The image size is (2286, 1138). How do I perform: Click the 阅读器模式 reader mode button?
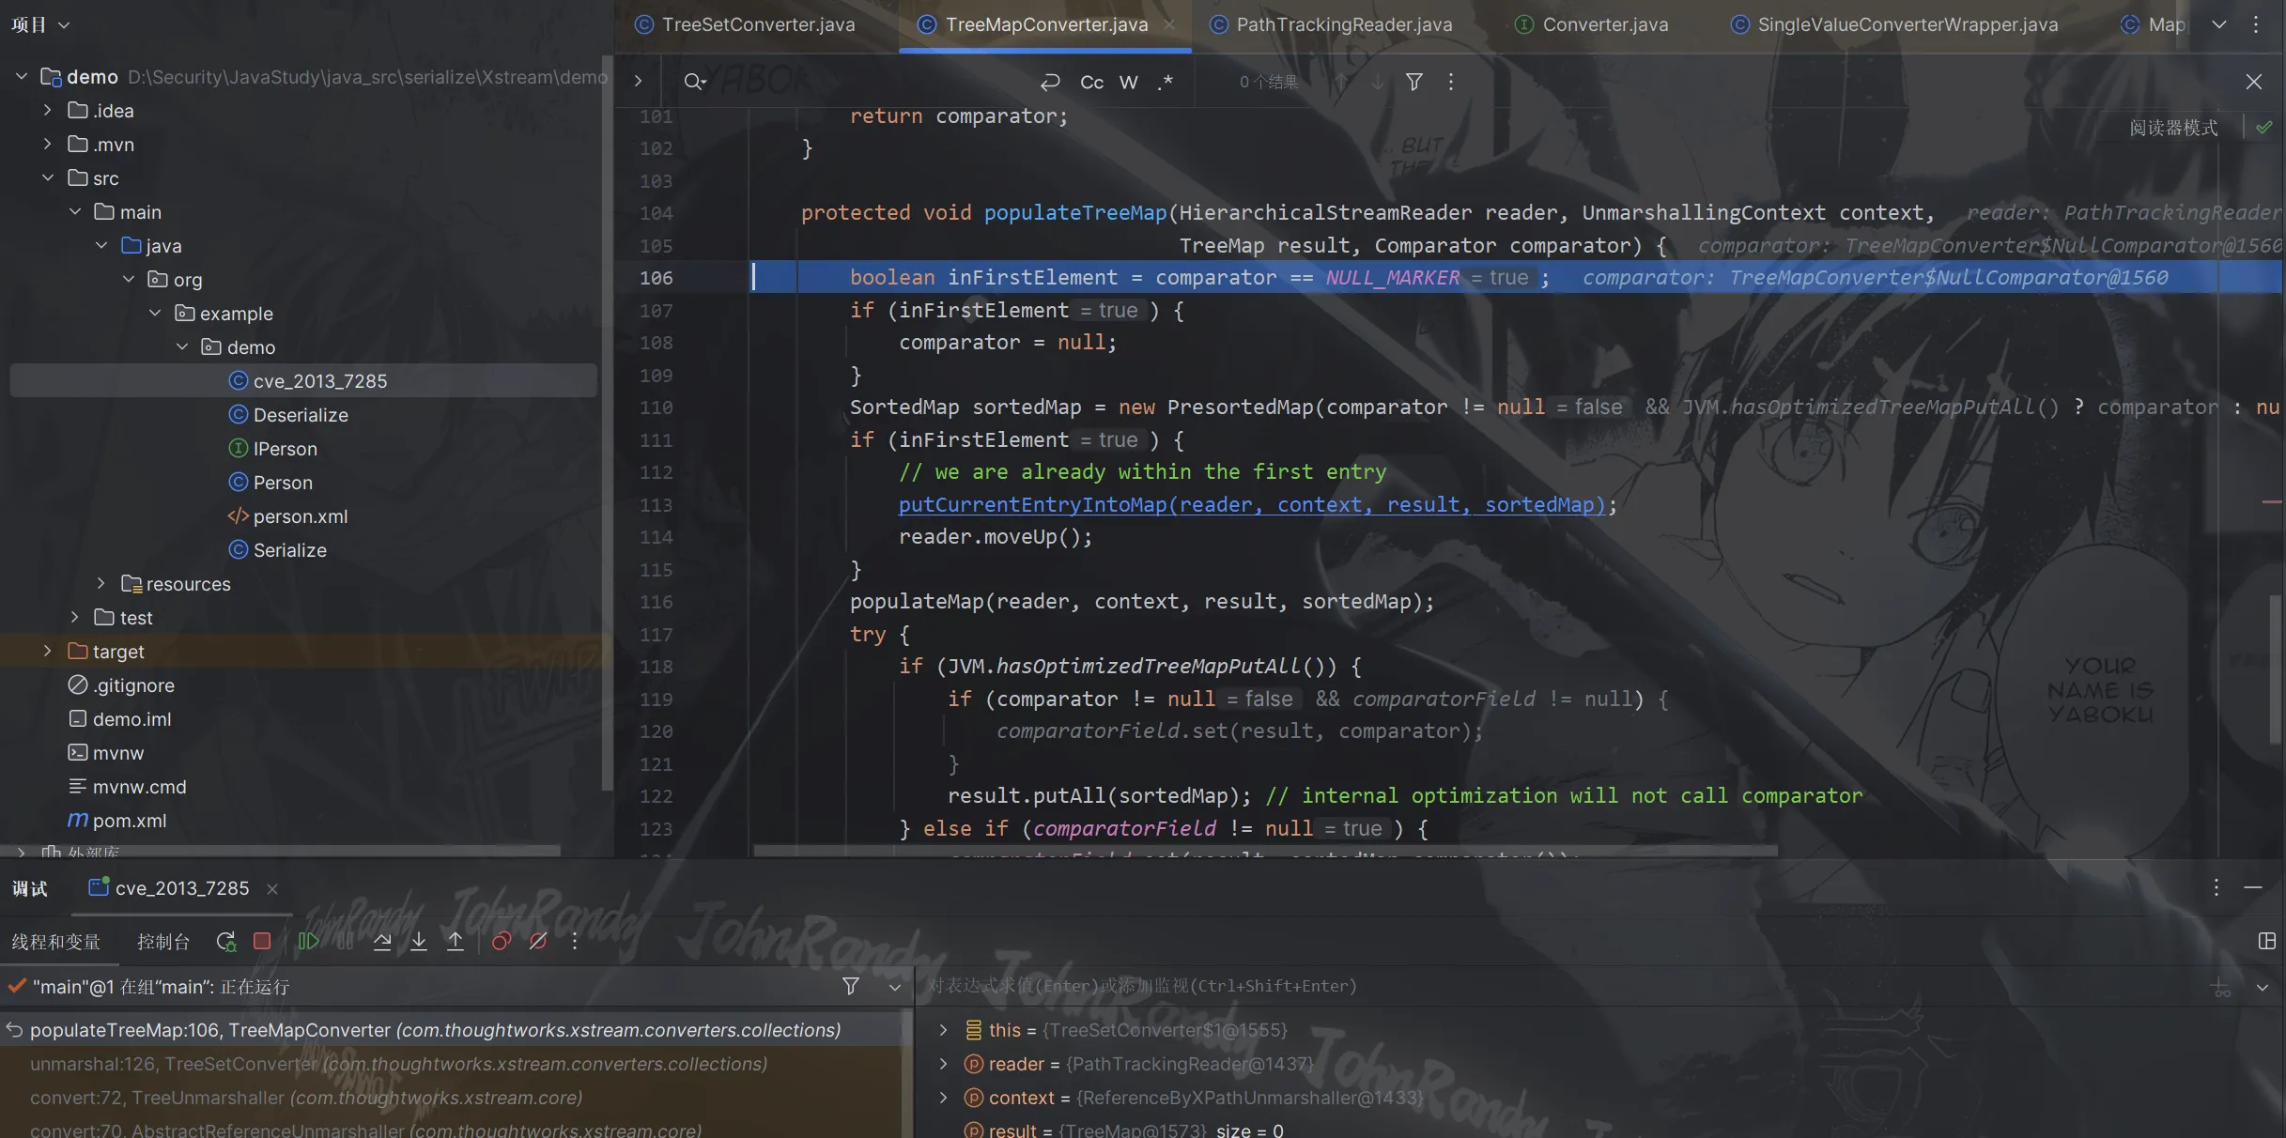click(2173, 128)
